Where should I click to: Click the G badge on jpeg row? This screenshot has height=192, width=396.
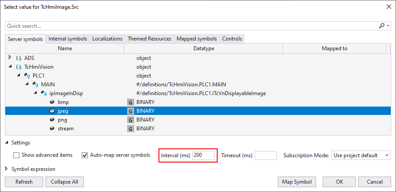[x=130, y=111]
